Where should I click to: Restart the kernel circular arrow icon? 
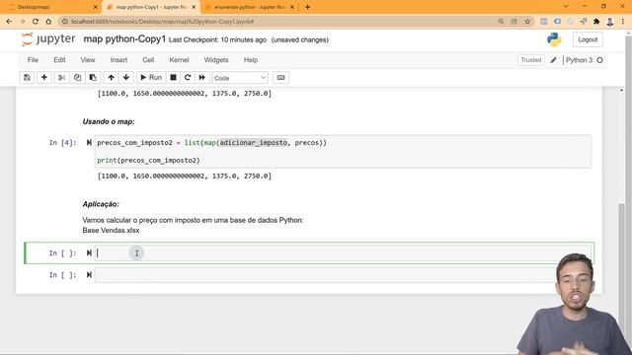coord(188,77)
